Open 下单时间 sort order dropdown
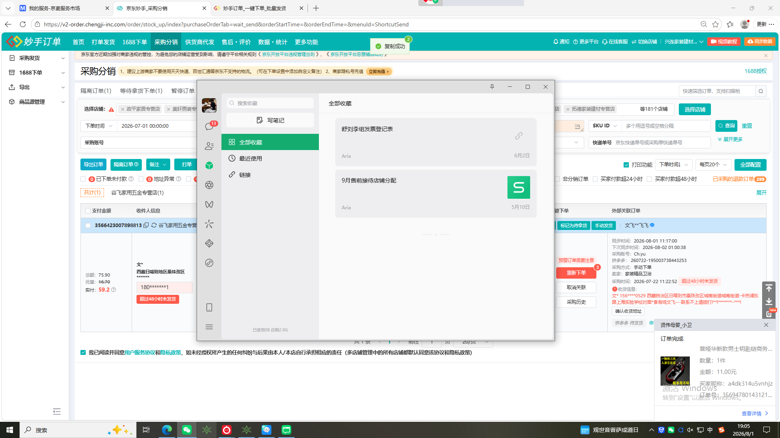This screenshot has width=780, height=438. tap(674, 165)
